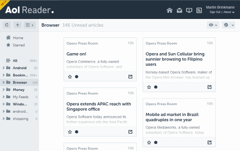Open Brazil mobile ad article externally
The image size is (240, 151).
pos(209,142)
